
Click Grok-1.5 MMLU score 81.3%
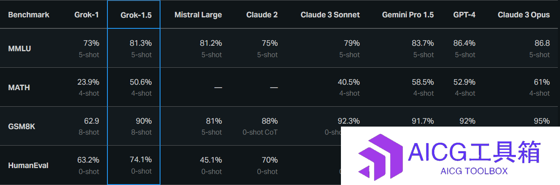pos(141,43)
